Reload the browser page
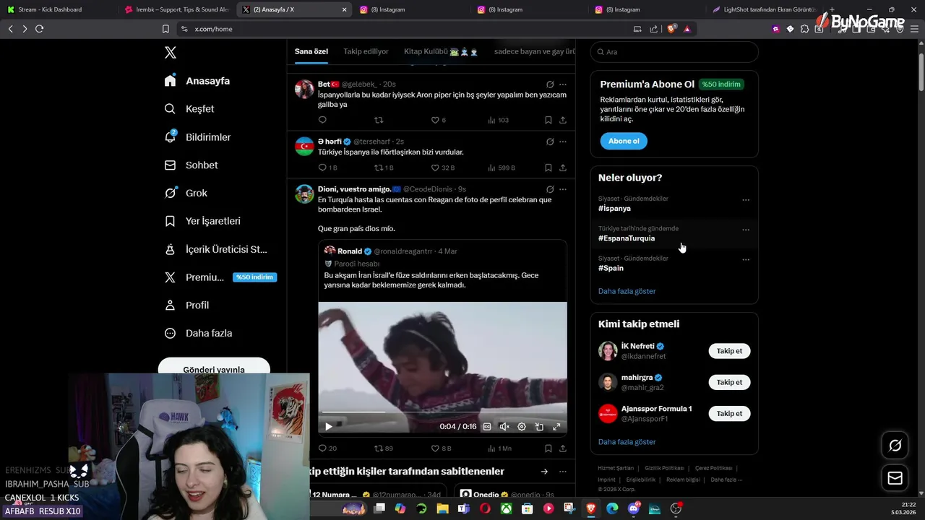This screenshot has height=520, width=925. [x=39, y=29]
